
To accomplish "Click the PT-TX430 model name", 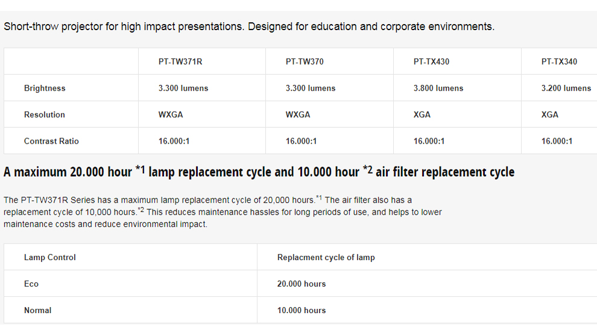I will click(431, 62).
